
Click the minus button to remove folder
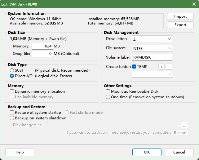pyautogui.click(x=169, y=67)
